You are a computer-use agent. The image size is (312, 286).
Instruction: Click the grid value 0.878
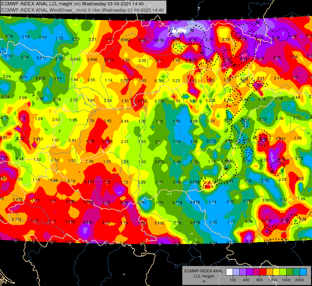[x=195, y=202]
